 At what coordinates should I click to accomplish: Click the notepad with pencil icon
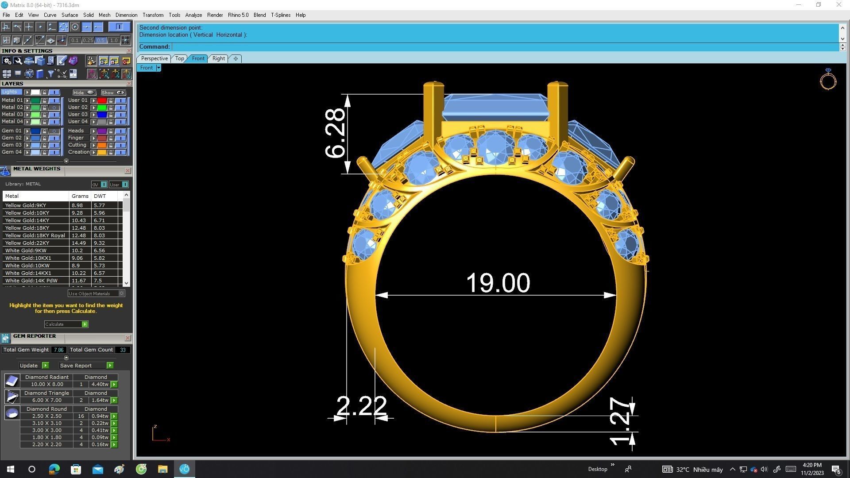tap(62, 61)
